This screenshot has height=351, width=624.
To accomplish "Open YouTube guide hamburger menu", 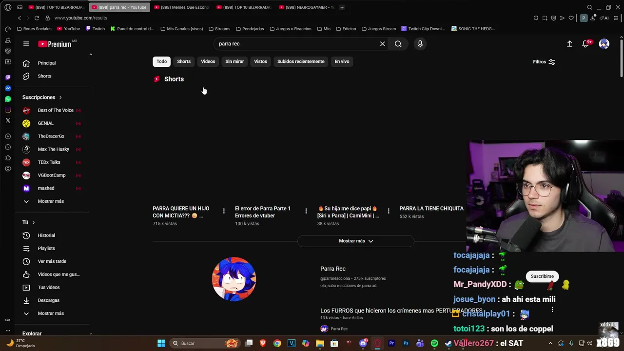I will [x=26, y=44].
